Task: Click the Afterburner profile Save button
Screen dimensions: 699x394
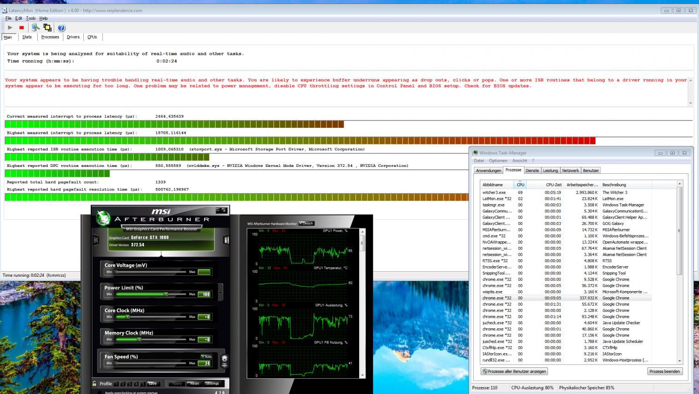Action: tap(152, 383)
